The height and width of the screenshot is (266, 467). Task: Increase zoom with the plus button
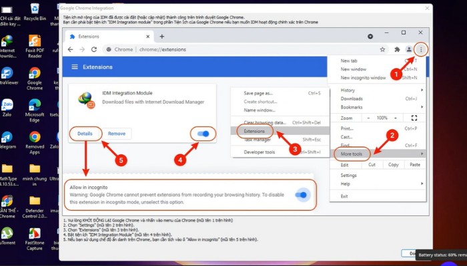396,118
